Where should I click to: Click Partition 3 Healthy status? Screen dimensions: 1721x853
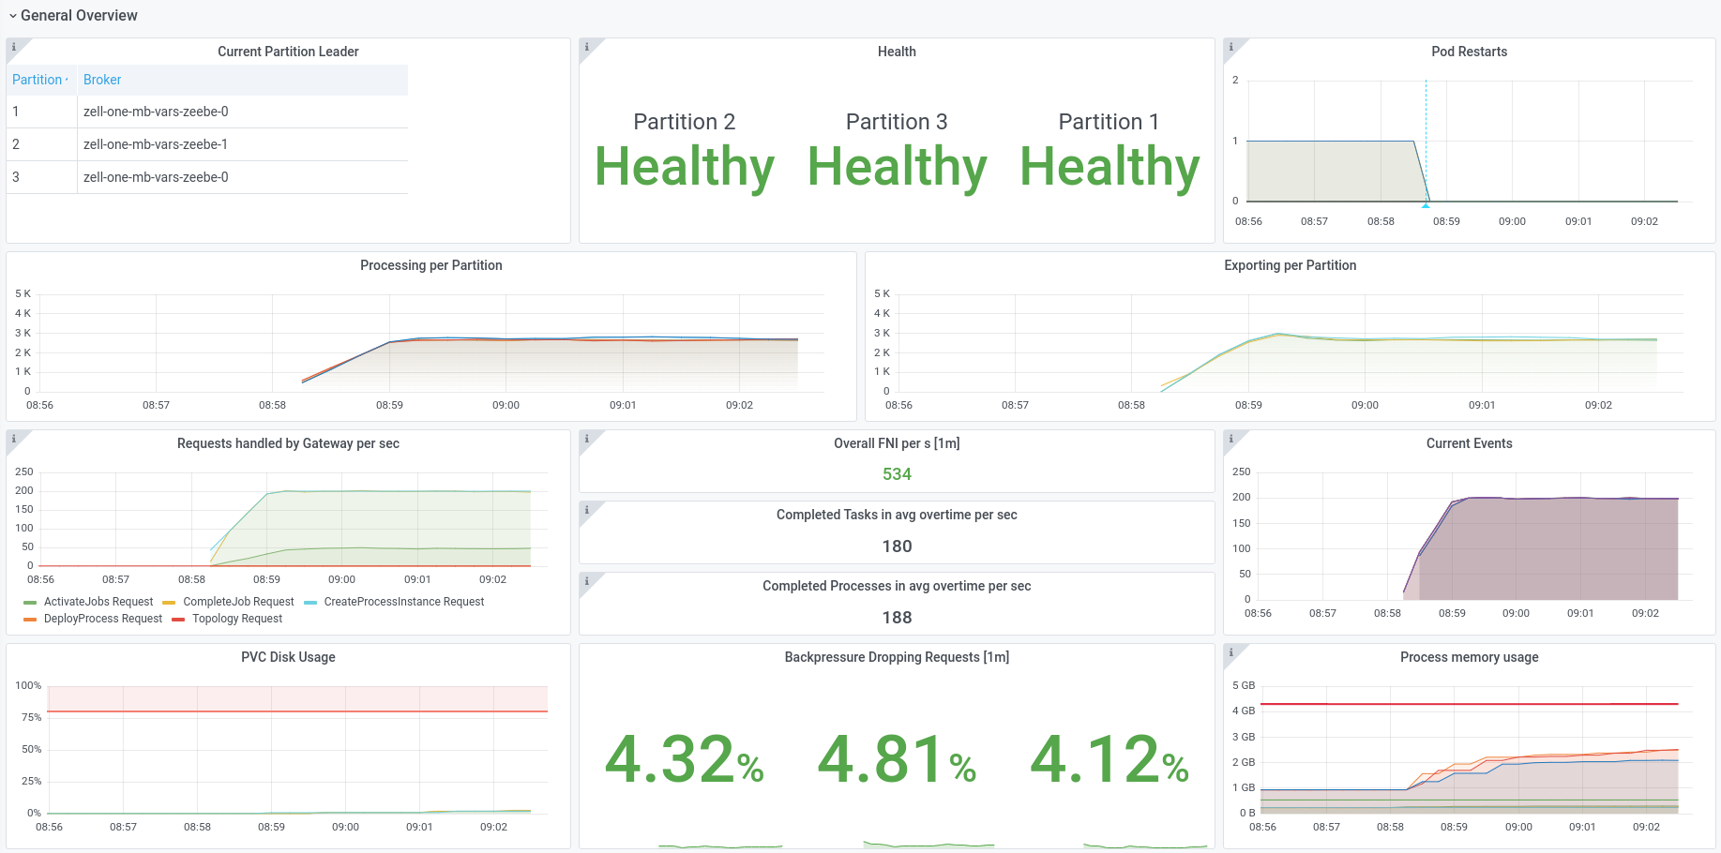coord(898,167)
